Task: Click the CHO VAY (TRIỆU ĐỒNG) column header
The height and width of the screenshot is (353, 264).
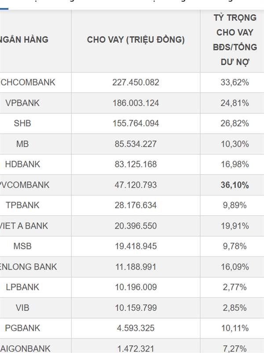Action: (136, 40)
